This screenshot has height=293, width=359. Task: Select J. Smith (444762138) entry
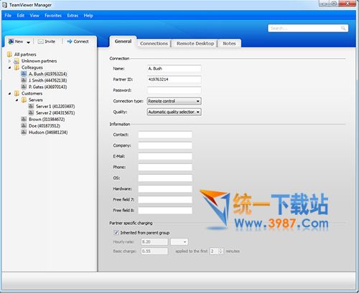(x=48, y=80)
